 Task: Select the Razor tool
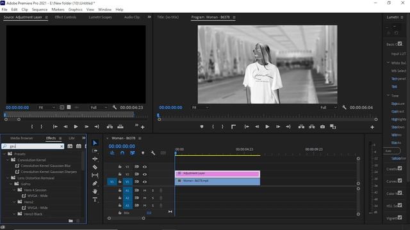point(95,167)
